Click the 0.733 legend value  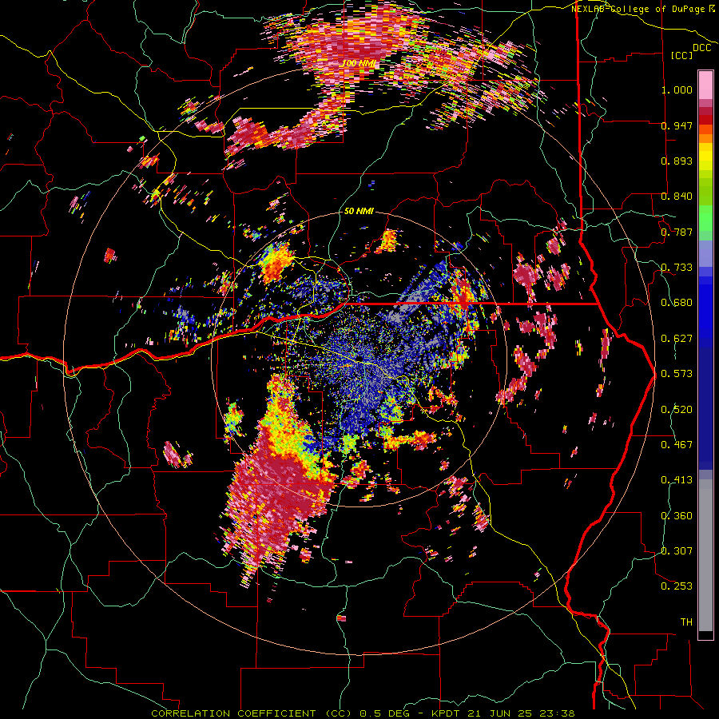677,268
